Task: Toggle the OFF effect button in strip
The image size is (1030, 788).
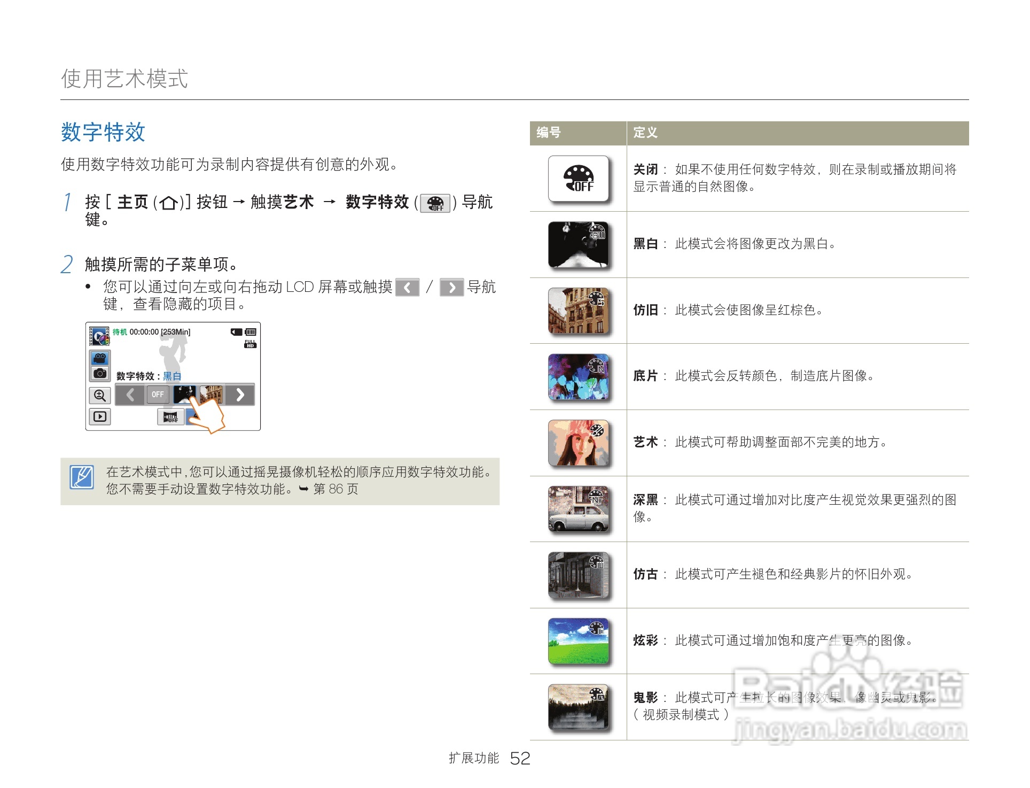Action: point(158,395)
